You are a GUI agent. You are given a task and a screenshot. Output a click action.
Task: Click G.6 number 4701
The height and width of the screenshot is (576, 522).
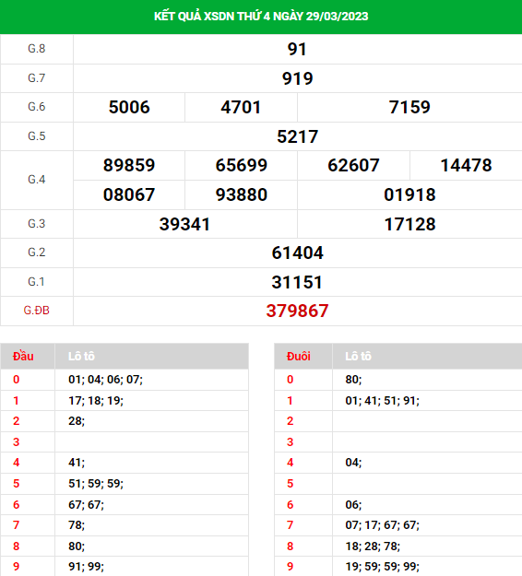[241, 107]
